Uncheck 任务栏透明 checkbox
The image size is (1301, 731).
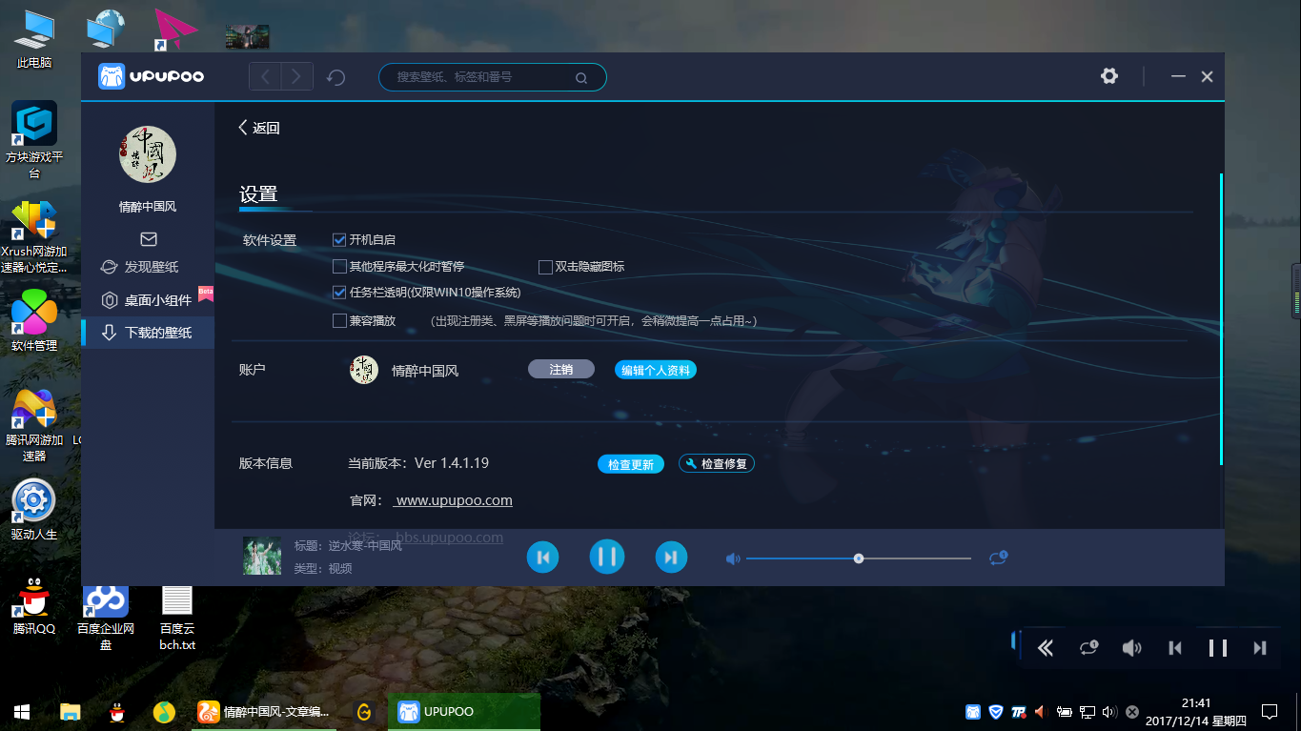339,293
